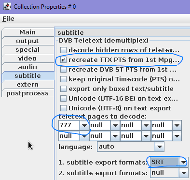
Task: Check Unicode (UTF-16 BE) on text export
Action: point(63,99)
